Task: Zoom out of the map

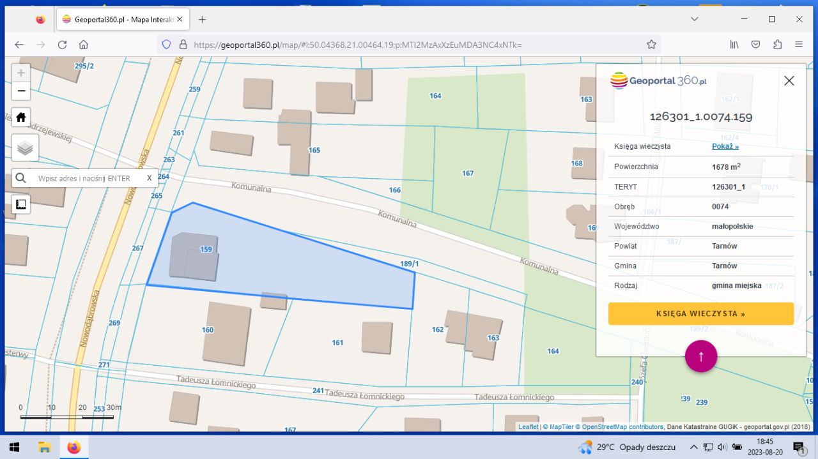Action: click(x=21, y=91)
